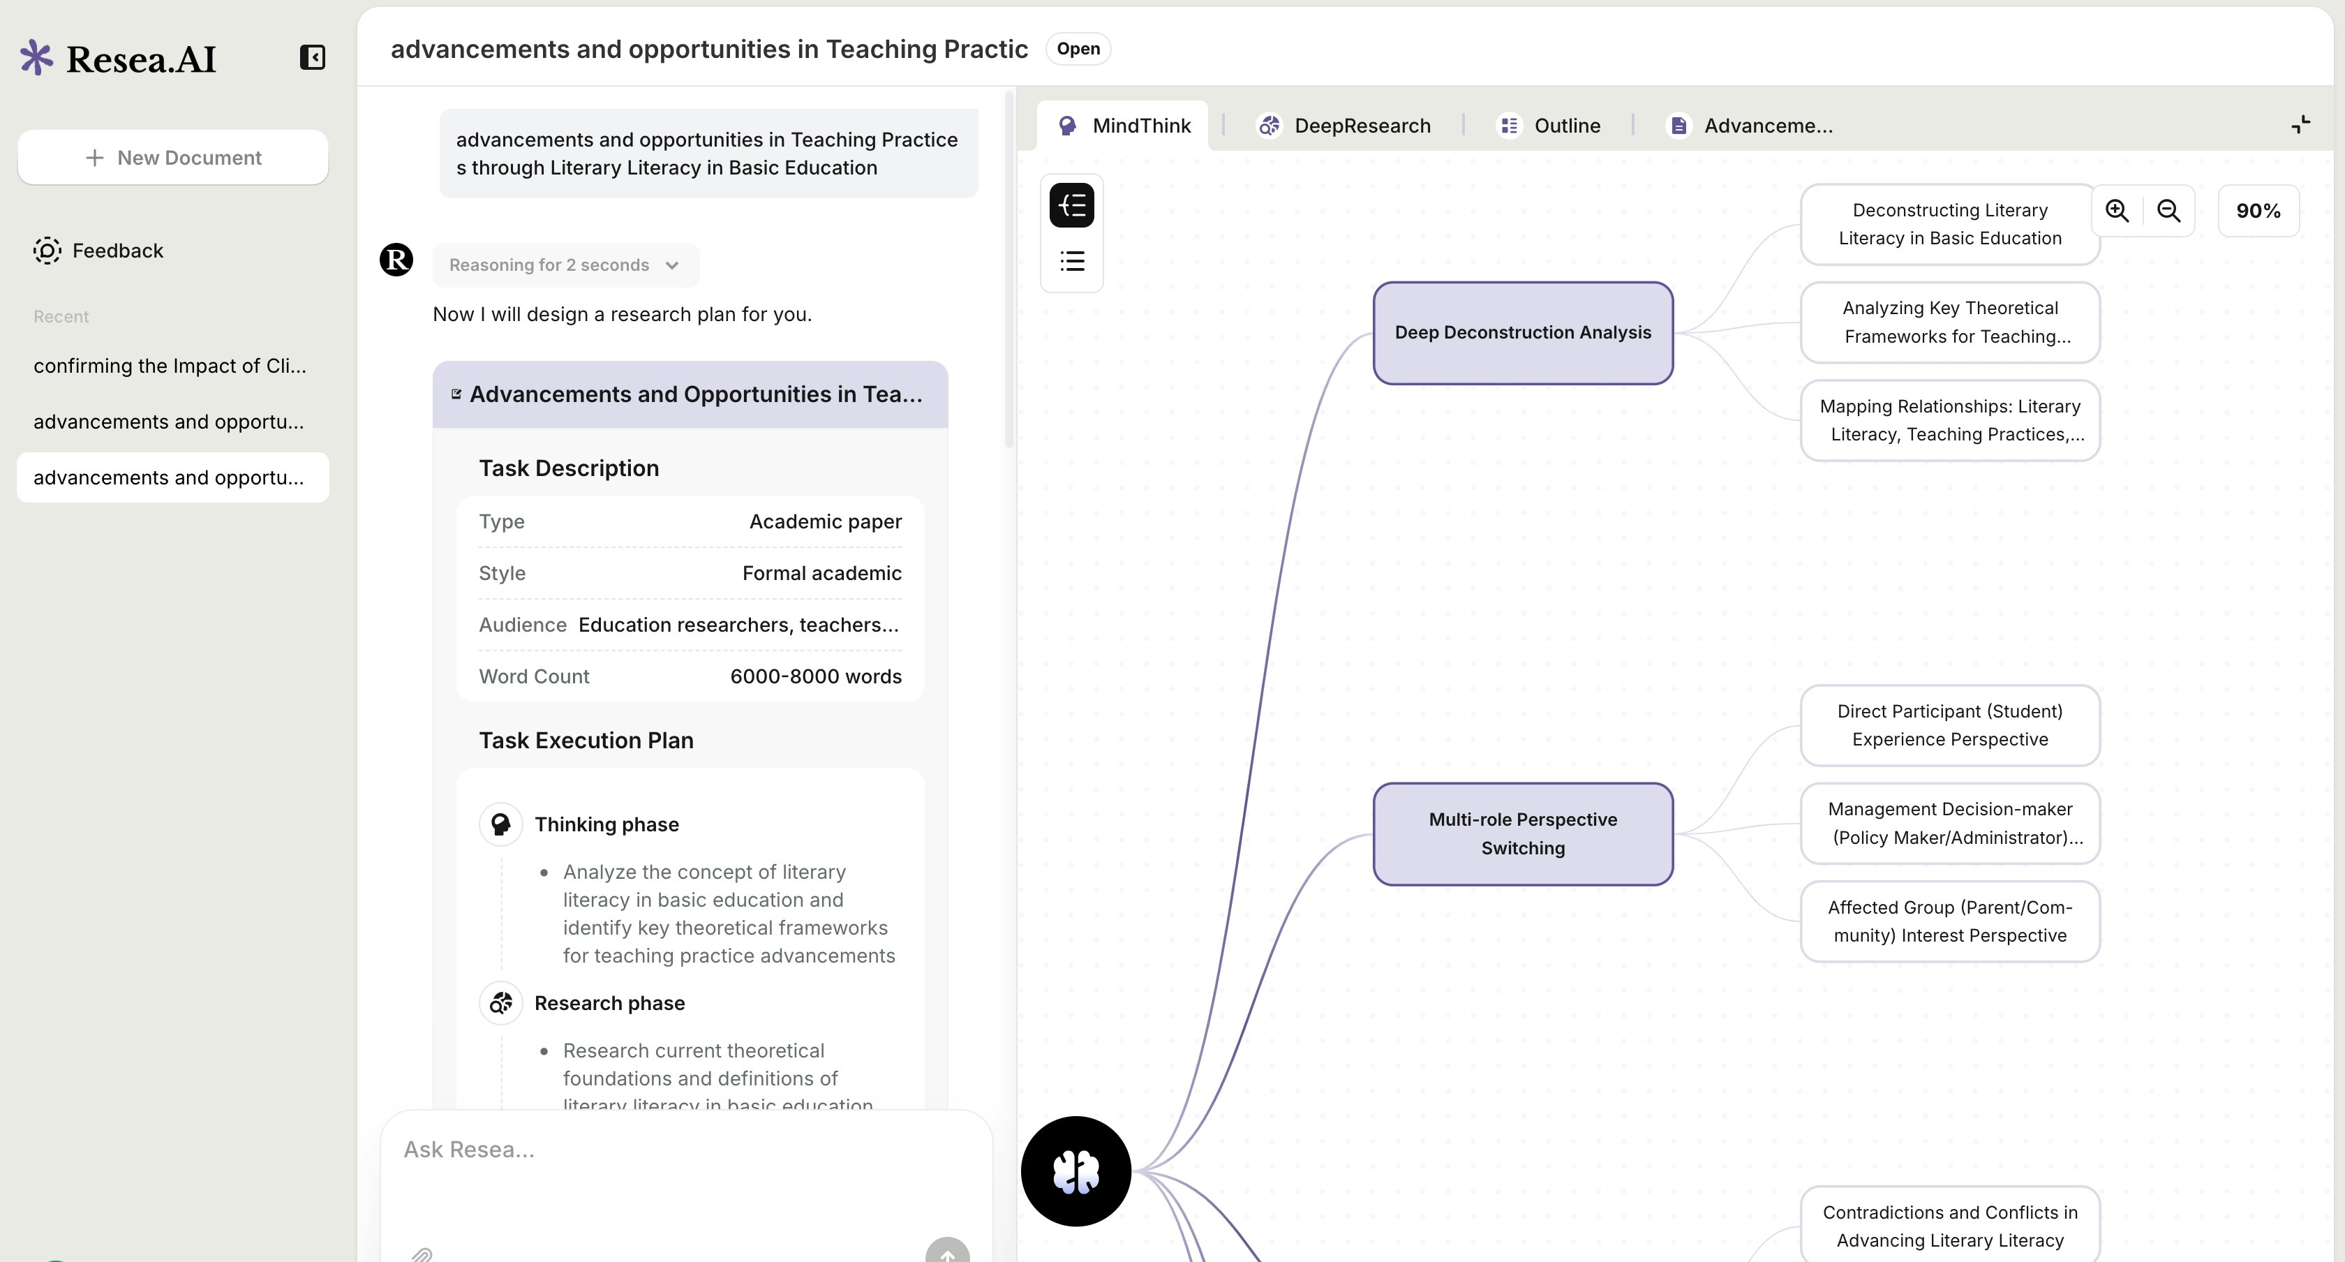Switch to the Outline tab
Screen dimensions: 2345x1262
click(1549, 126)
